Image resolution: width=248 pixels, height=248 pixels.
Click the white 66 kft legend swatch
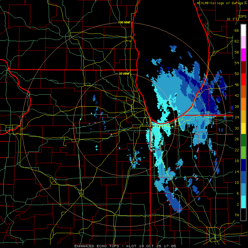(x=243, y=30)
